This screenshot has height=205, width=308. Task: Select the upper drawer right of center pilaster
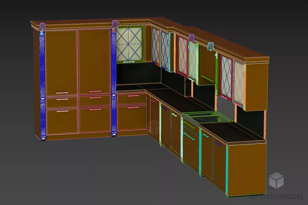pos(131,99)
